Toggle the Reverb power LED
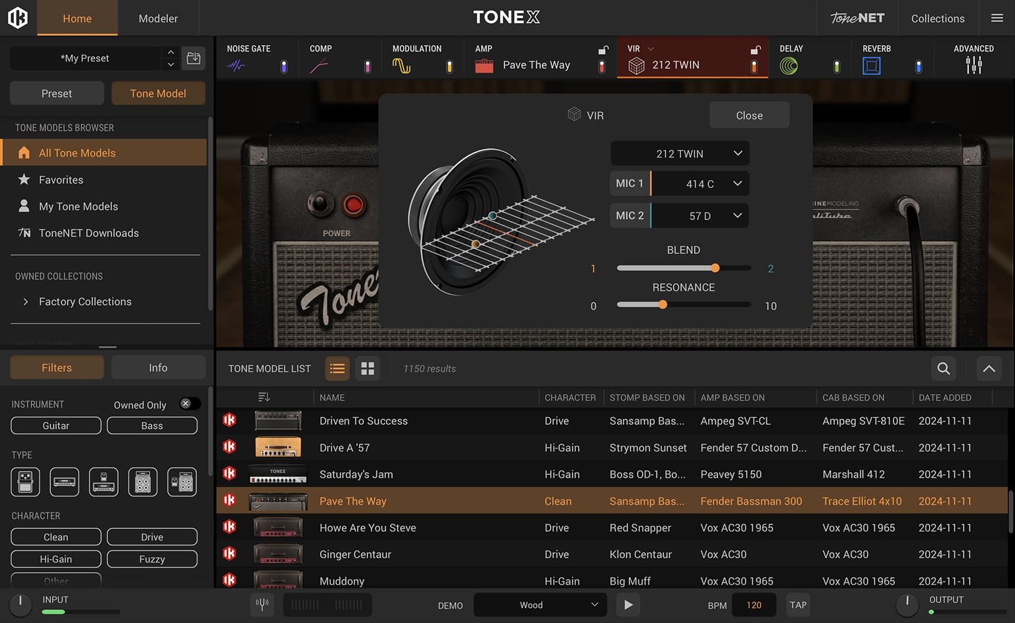This screenshot has height=623, width=1015. coord(918,66)
